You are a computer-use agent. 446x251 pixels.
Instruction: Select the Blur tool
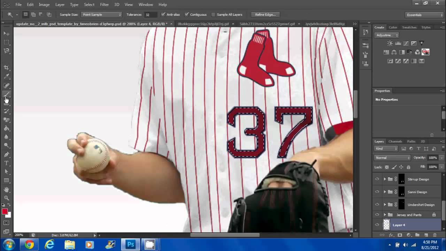6,137
